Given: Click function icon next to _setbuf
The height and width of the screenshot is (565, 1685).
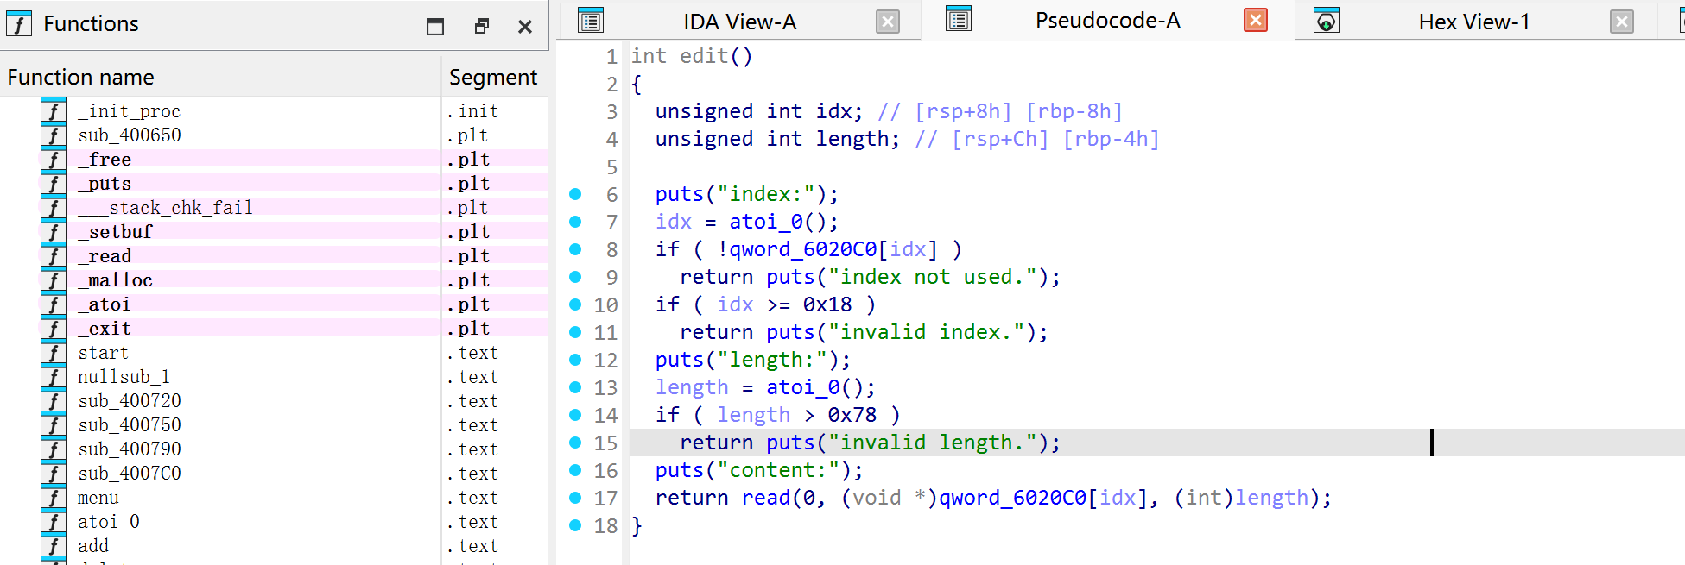Looking at the screenshot, I should click(54, 232).
